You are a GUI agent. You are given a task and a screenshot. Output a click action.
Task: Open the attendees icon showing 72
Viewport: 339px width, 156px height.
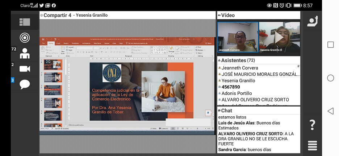[25, 53]
